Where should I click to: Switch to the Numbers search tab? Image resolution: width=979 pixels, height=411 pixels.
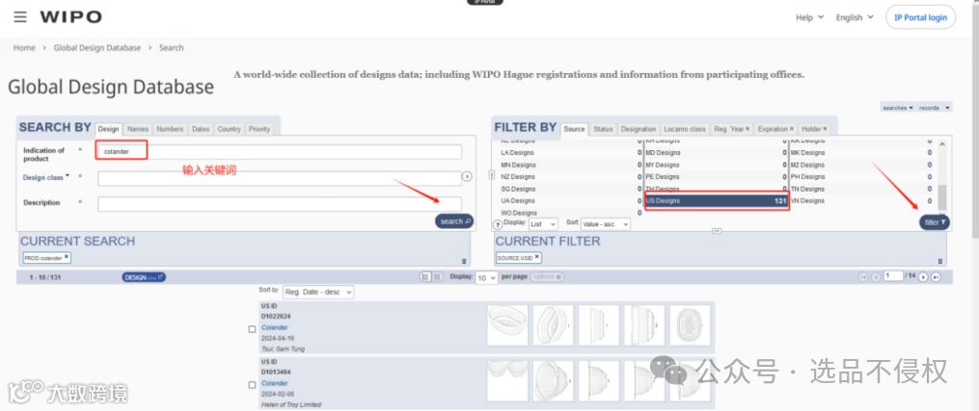[x=170, y=129]
